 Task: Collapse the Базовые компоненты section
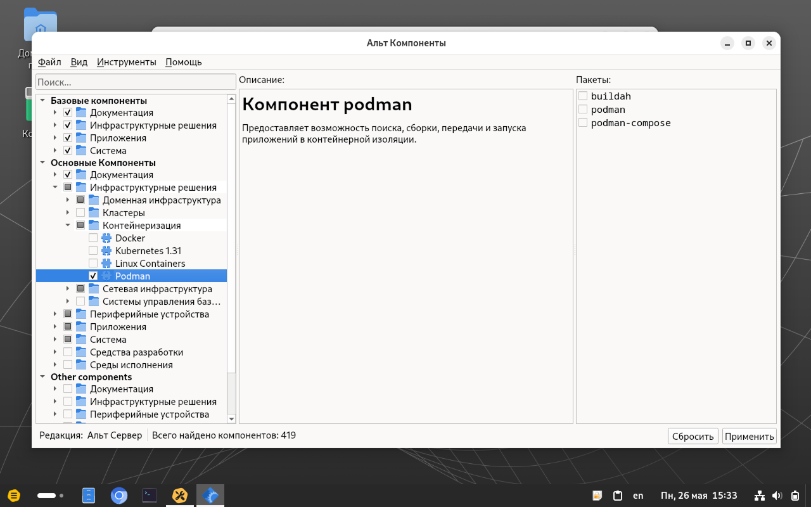coord(42,100)
